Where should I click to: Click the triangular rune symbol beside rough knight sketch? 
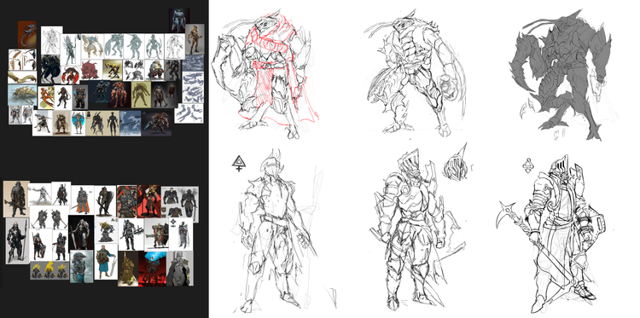(239, 164)
